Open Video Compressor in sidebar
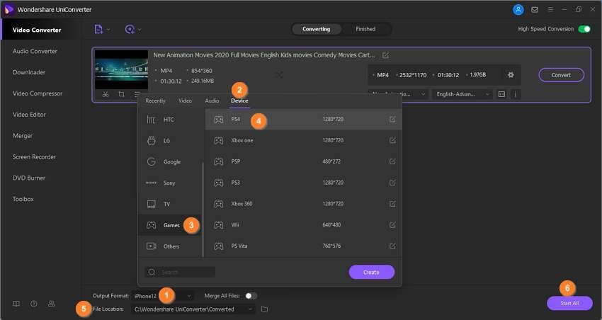Viewport: 602px width, 320px height. (38, 93)
